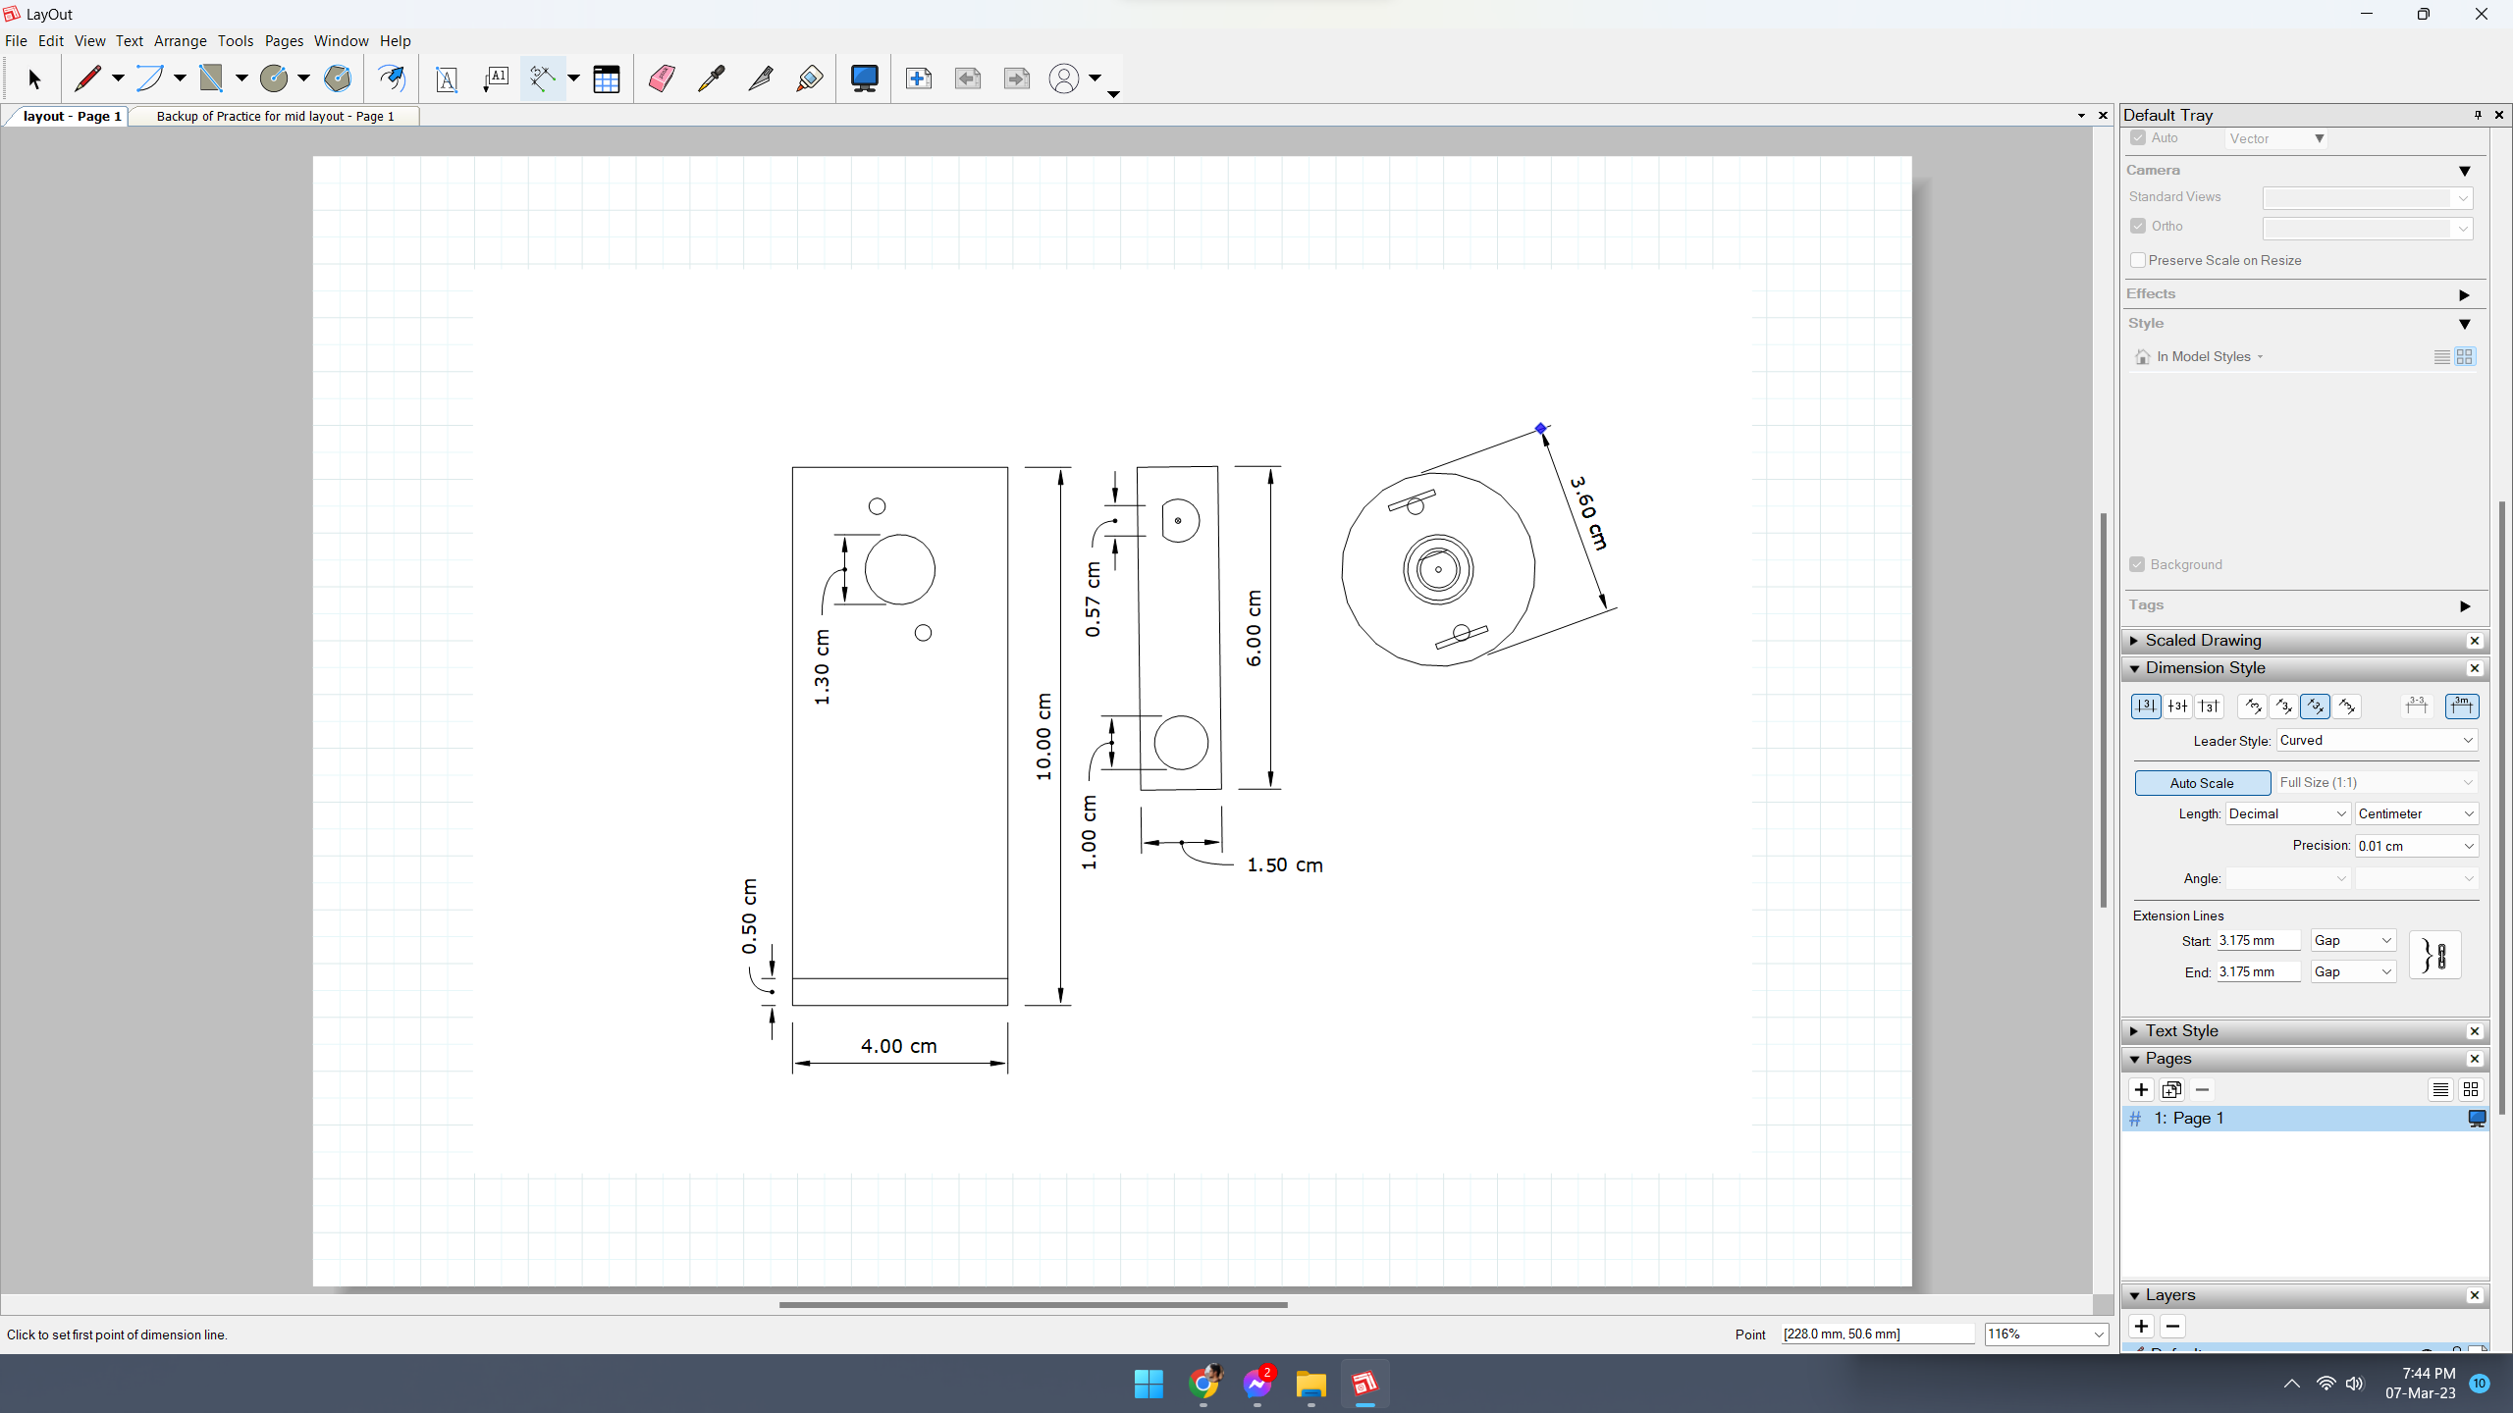Start a presentation with the monitor icon
The width and height of the screenshot is (2513, 1413).
[865, 78]
